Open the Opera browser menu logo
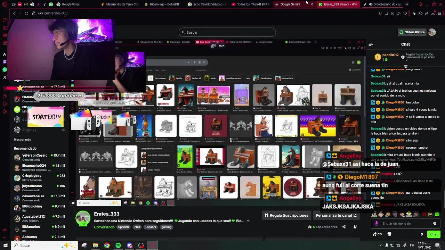 pos(5,4)
